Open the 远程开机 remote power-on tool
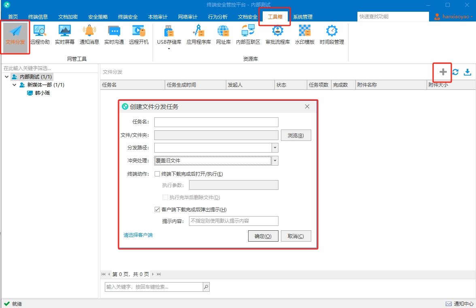Screen dimensions: 476x308 (139, 35)
